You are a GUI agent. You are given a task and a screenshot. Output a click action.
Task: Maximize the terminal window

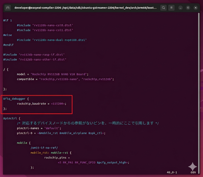tap(188, 8)
